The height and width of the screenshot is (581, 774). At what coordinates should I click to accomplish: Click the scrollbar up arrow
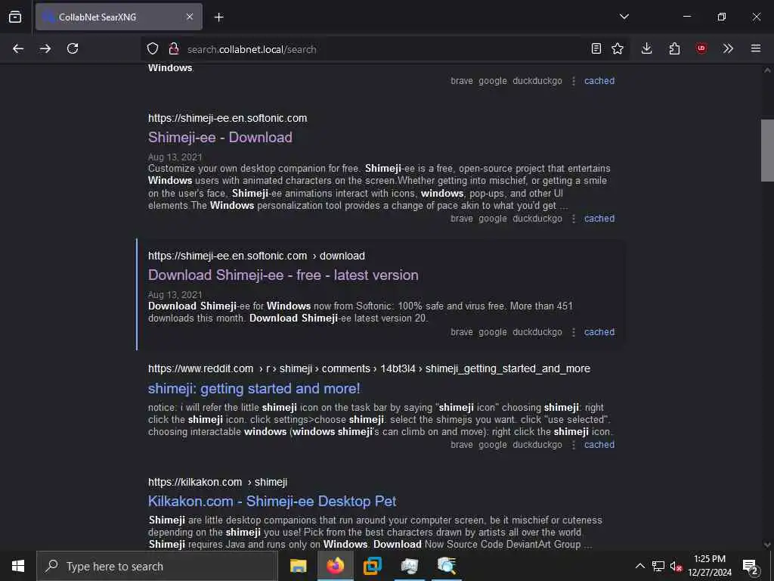click(x=767, y=70)
